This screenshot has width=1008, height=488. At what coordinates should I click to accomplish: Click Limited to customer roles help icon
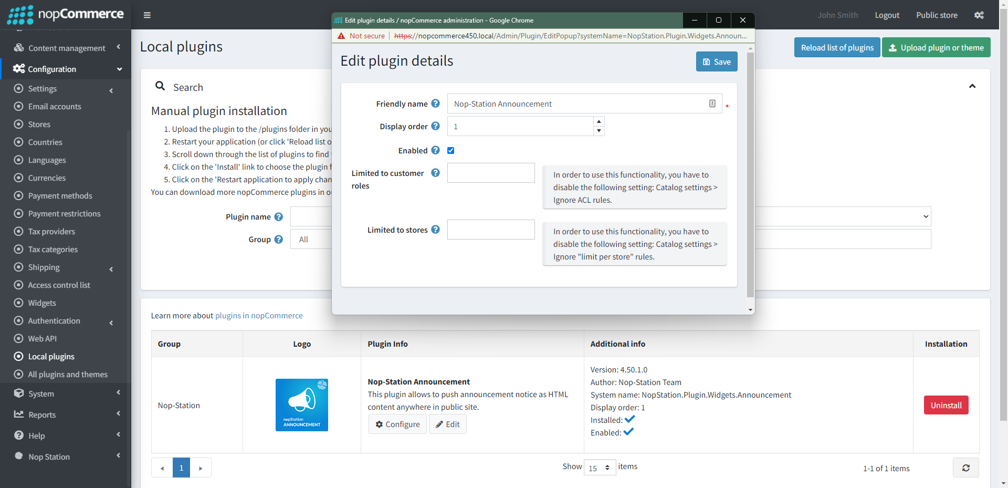tap(435, 173)
